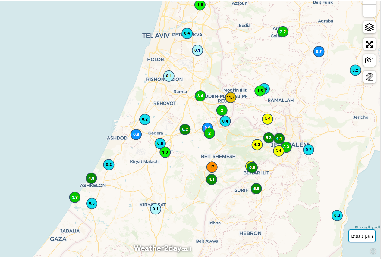Select the orange 17 station marker

212,167
